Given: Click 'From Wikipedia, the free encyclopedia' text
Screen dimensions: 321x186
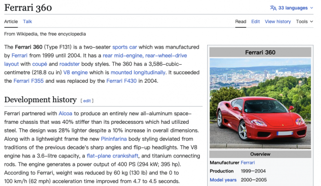Looking at the screenshot, I should 45,34.
